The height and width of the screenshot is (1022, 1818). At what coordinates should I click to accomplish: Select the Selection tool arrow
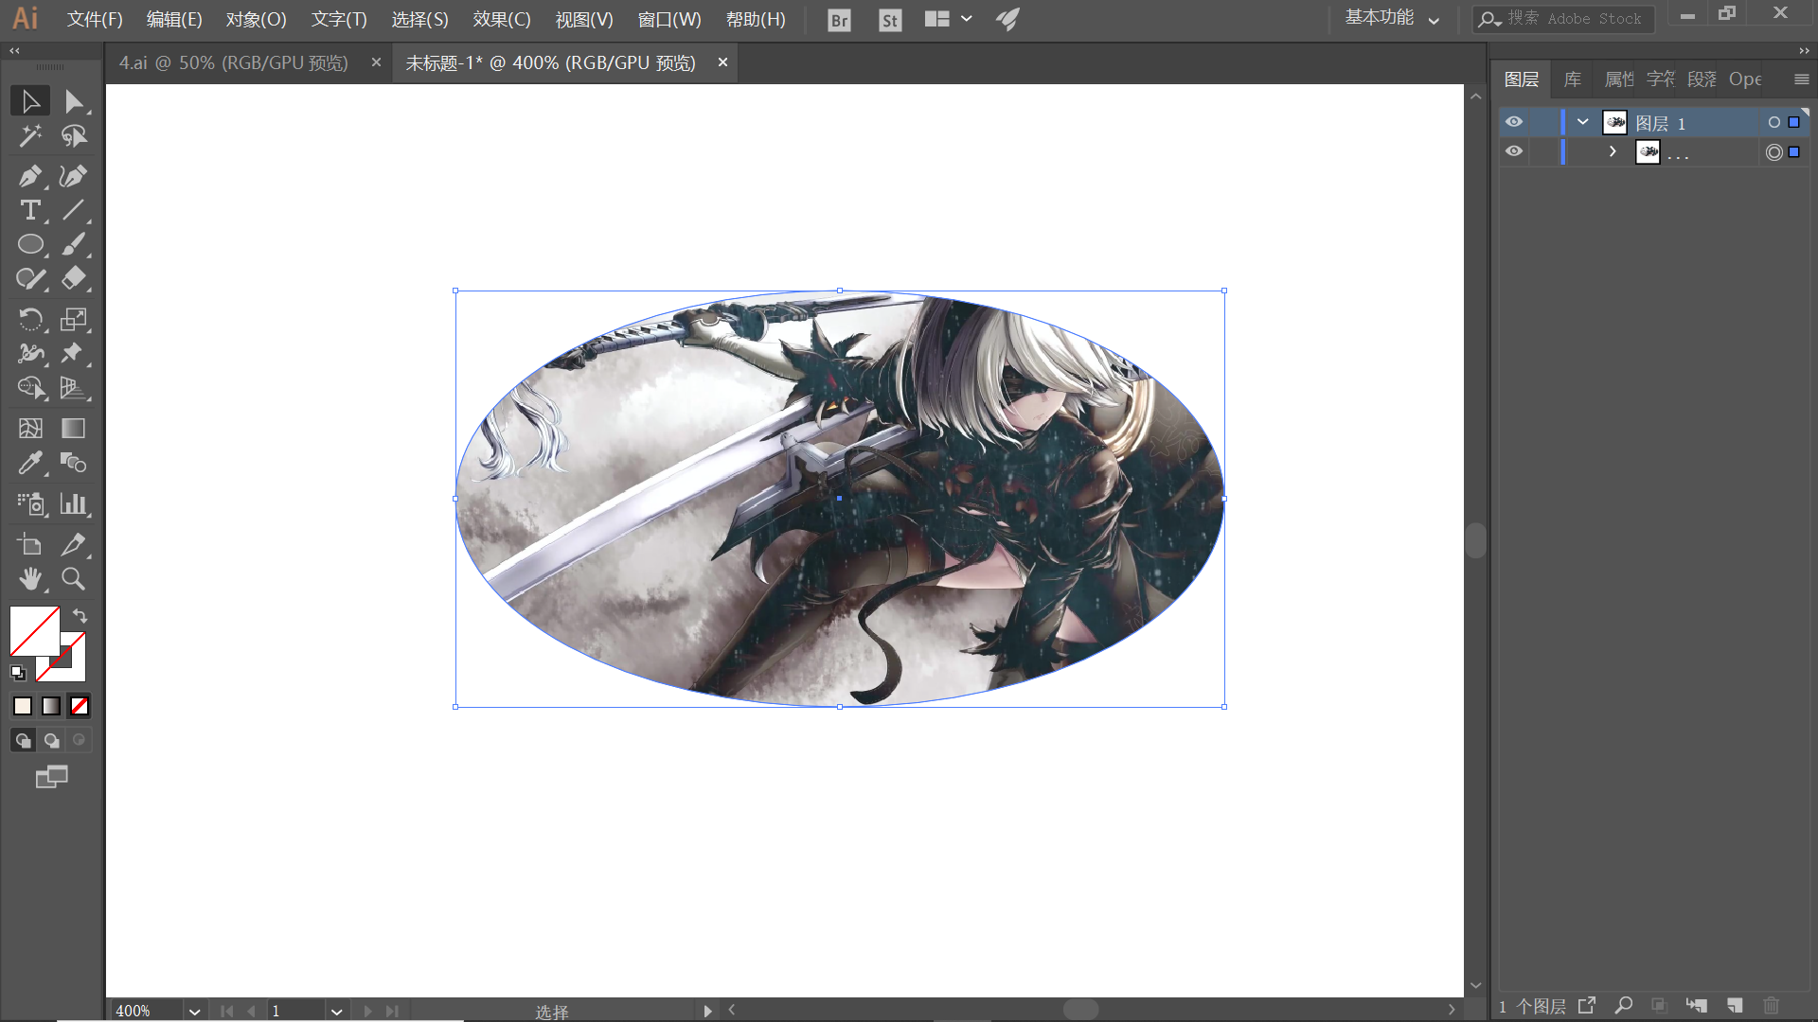[30, 101]
